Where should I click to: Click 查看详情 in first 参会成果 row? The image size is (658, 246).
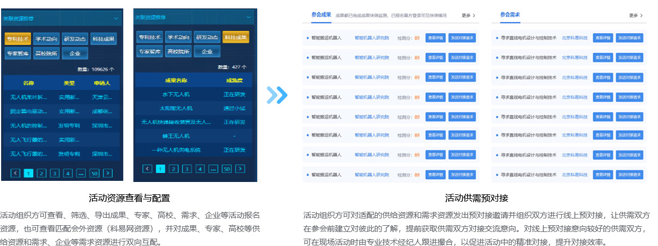click(x=435, y=38)
